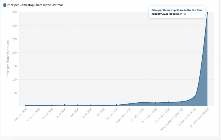Click the x-axis label 'August 2020'
The image size is (221, 140).
[x=112, y=114]
